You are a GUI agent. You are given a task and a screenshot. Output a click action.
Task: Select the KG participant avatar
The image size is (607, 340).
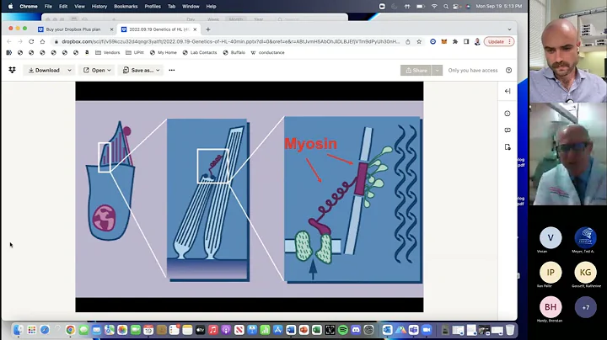tap(585, 273)
